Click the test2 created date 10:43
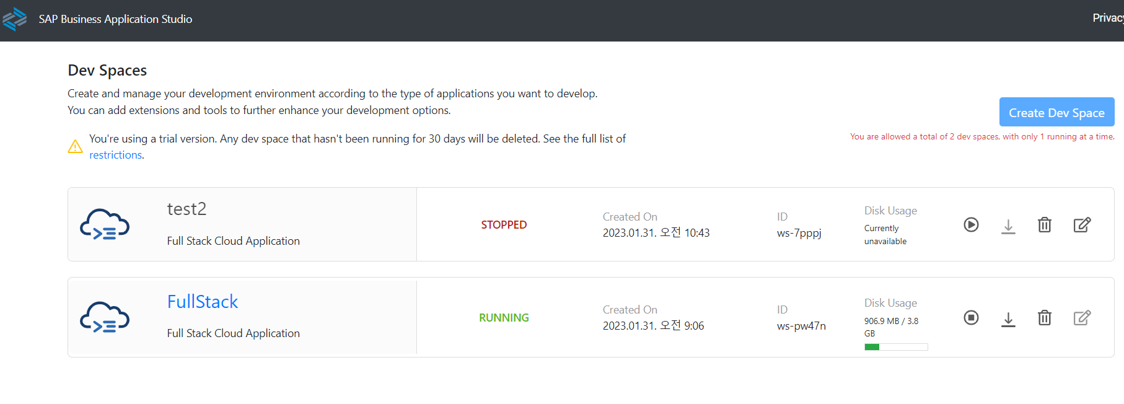The height and width of the screenshot is (404, 1124). [656, 233]
